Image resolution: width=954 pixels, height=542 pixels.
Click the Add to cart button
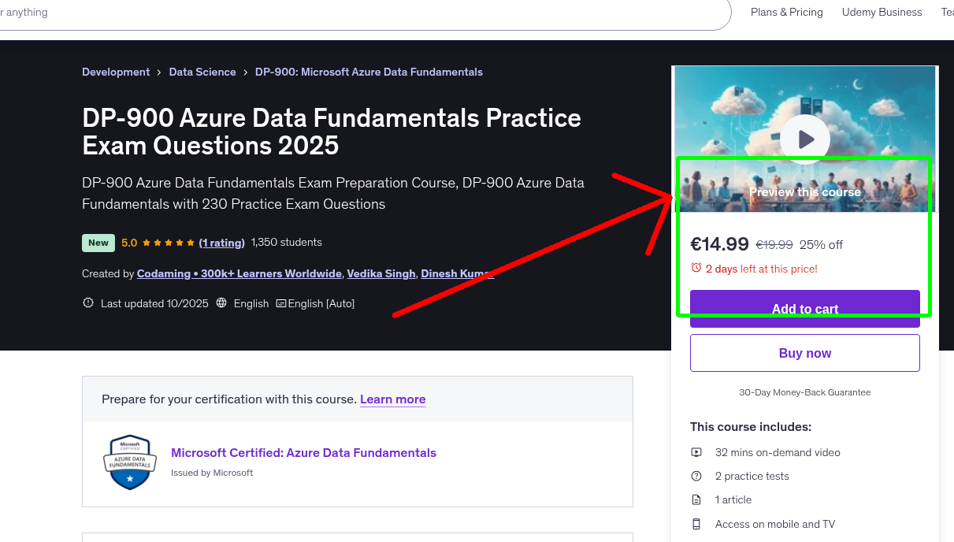click(804, 309)
